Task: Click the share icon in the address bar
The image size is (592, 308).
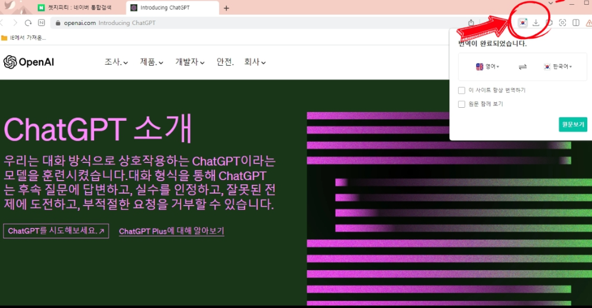Action: coord(471,23)
